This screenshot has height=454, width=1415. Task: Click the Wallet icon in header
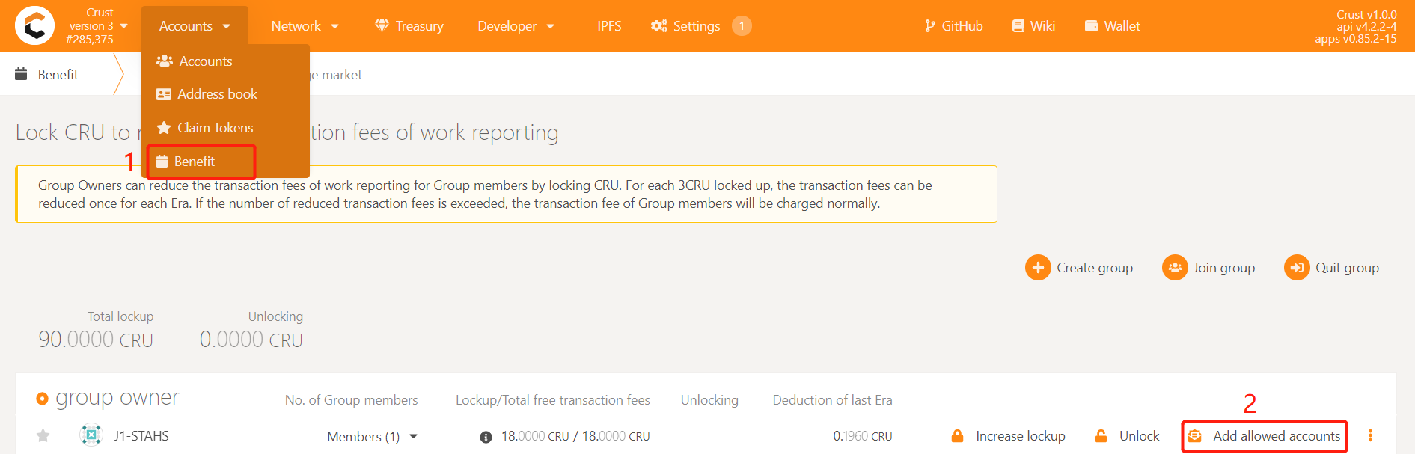(1091, 26)
